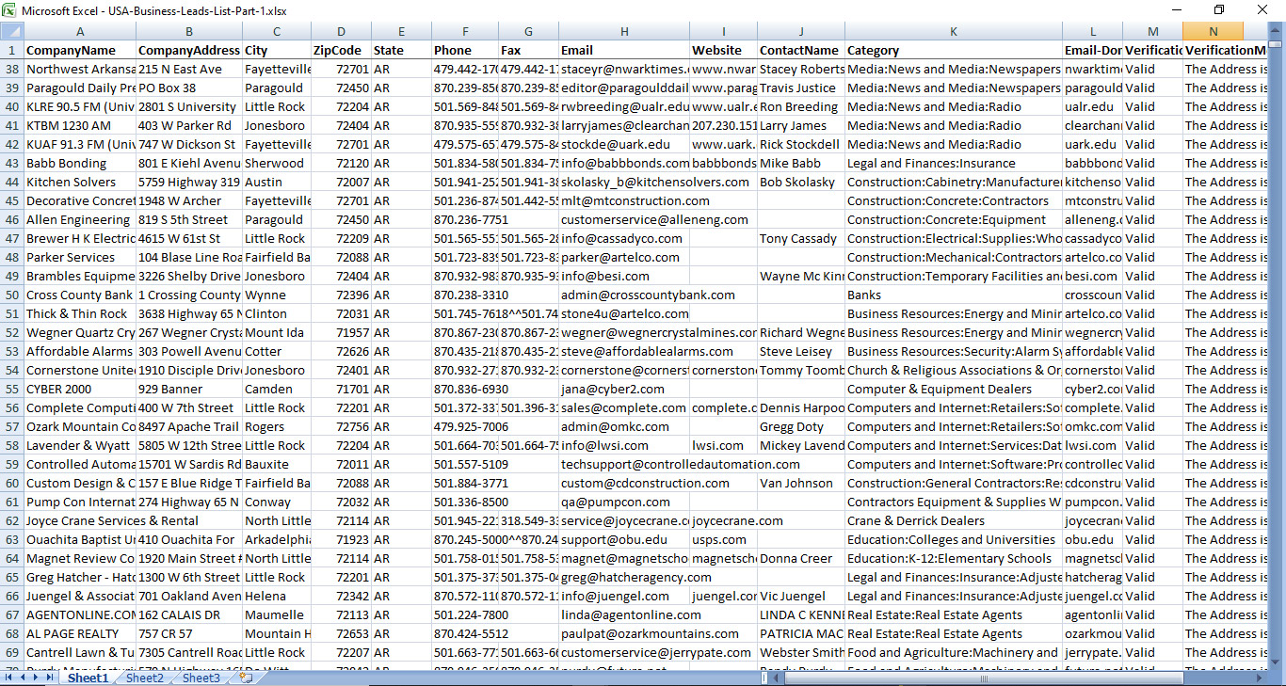Select category cell 'Computer & Equipment Dealers'

tap(954, 389)
